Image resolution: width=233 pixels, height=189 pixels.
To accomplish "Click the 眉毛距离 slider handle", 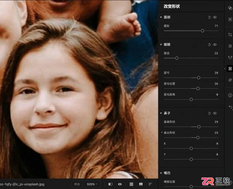I will [x=191, y=100].
